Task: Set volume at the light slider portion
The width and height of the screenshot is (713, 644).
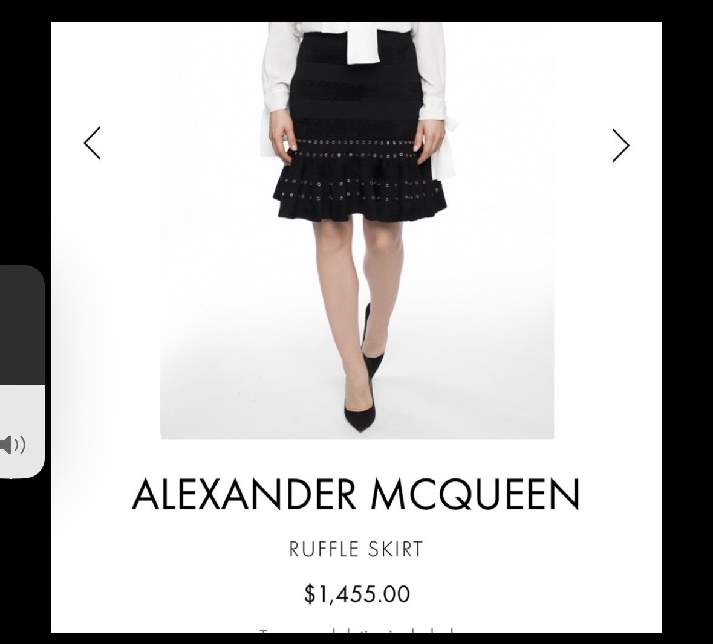Action: click(x=22, y=431)
